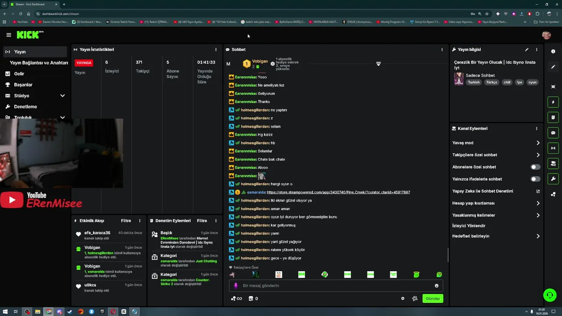Focus the Bir mesaj gönderin input field
Screen dimensions: 562x316
336,286
